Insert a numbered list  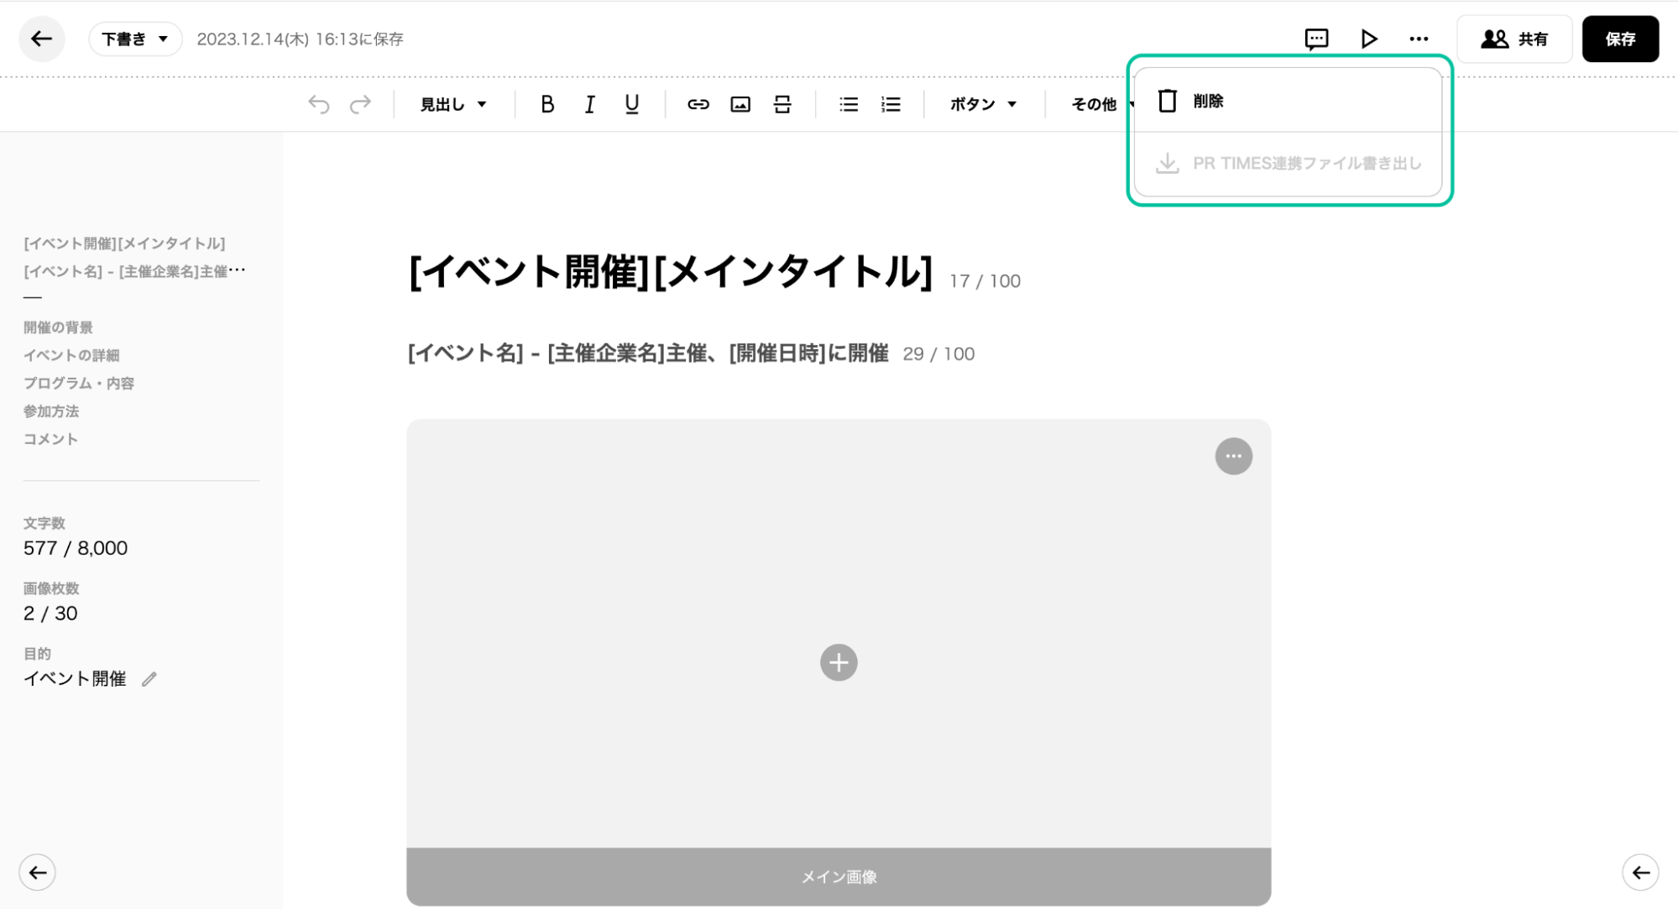pyautogui.click(x=891, y=104)
